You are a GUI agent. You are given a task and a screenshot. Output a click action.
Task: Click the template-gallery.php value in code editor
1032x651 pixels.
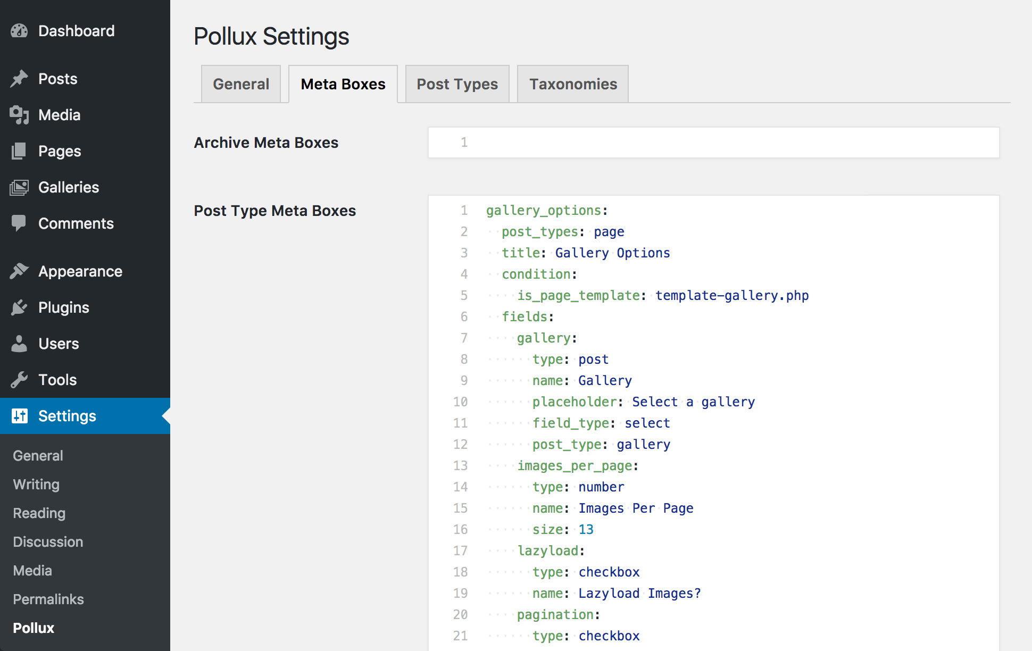point(731,296)
